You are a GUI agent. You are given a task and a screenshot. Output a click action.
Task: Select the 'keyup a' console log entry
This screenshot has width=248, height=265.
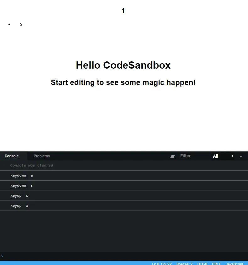click(x=124, y=206)
